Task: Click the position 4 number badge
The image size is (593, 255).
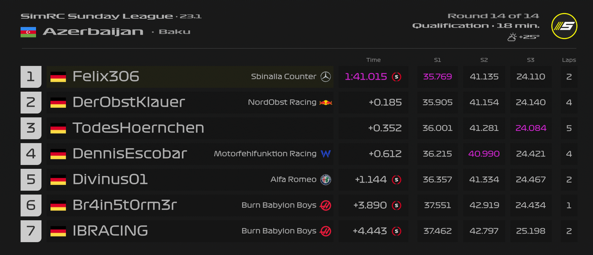Action: coord(31,154)
